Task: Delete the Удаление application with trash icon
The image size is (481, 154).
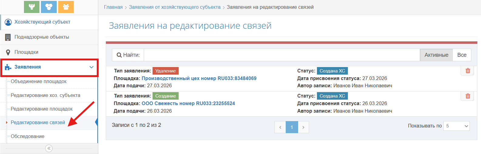Action: (468, 71)
